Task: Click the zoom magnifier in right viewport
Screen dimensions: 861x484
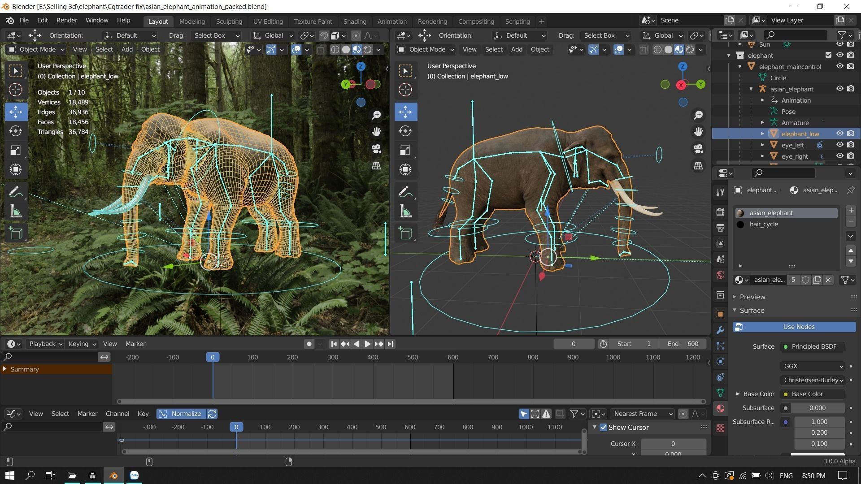Action: pos(698,115)
